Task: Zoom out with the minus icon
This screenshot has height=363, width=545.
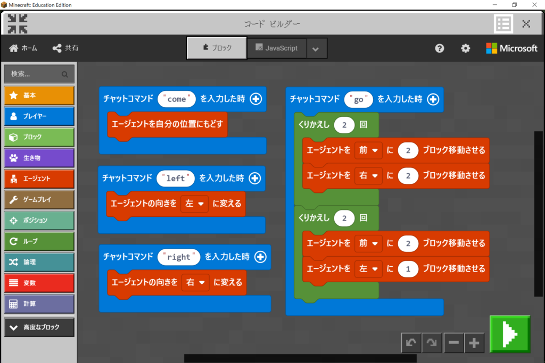Action: (453, 343)
